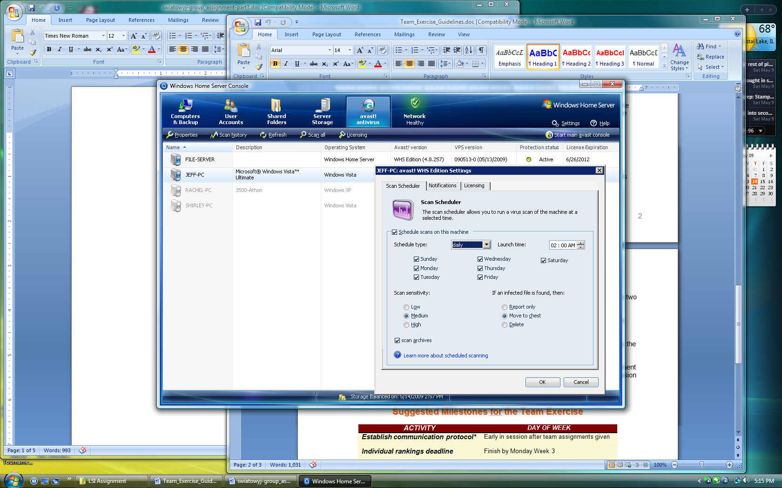The width and height of the screenshot is (782, 488).
Task: Click Bold in swiatowyj Word window
Action: [49, 49]
